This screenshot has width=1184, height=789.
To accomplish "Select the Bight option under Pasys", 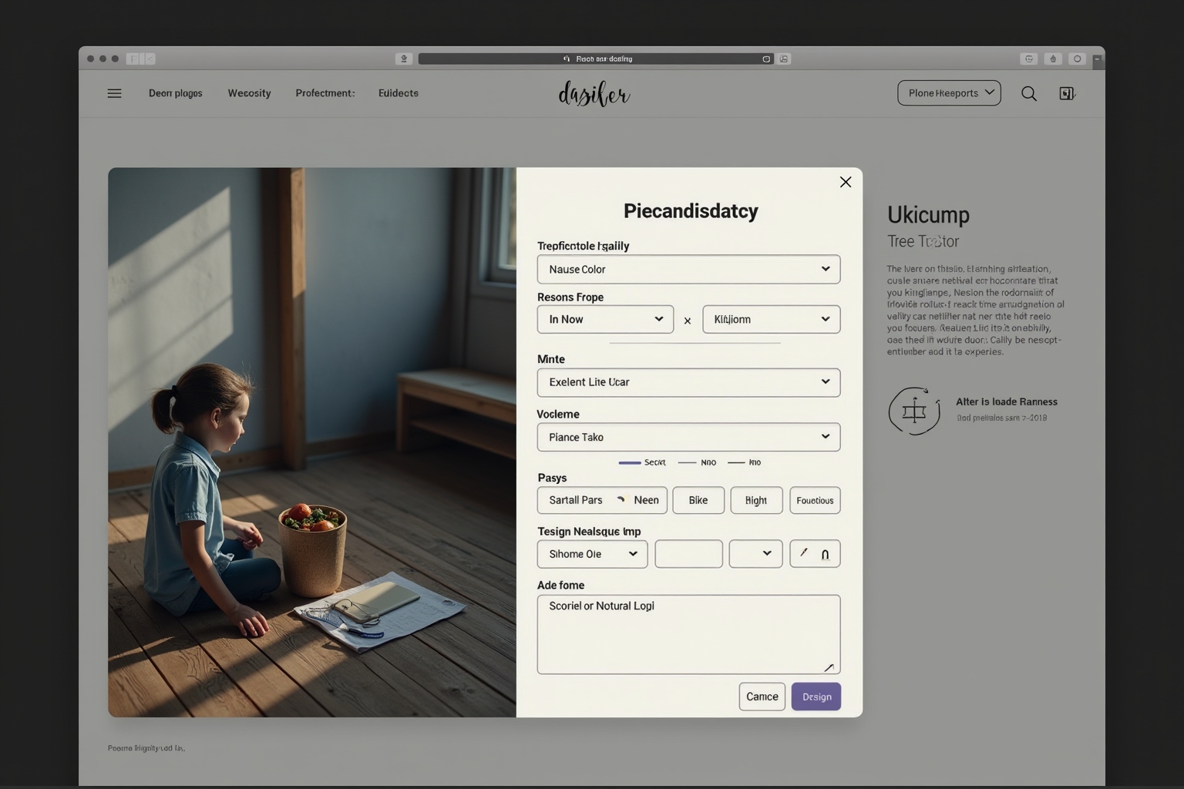I will click(x=755, y=500).
